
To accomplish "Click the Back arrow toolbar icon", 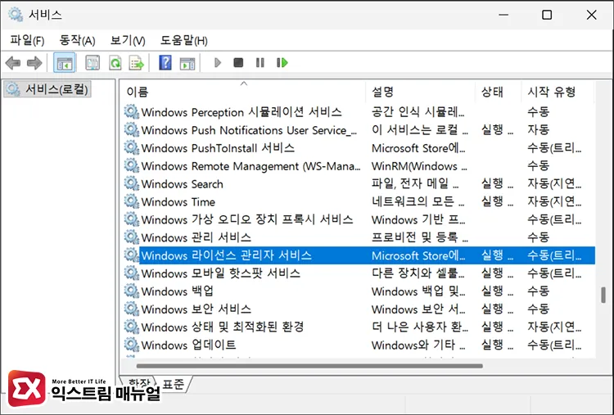I will pyautogui.click(x=13, y=63).
